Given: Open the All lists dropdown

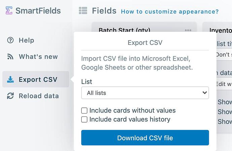Looking at the screenshot, I should 145,93.
